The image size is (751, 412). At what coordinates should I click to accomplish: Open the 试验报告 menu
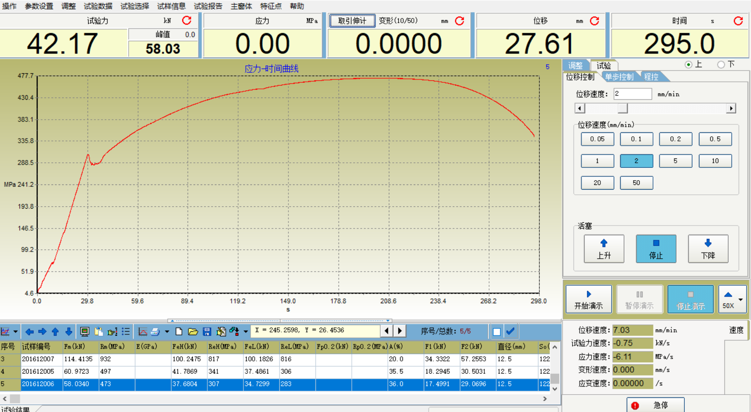208,6
